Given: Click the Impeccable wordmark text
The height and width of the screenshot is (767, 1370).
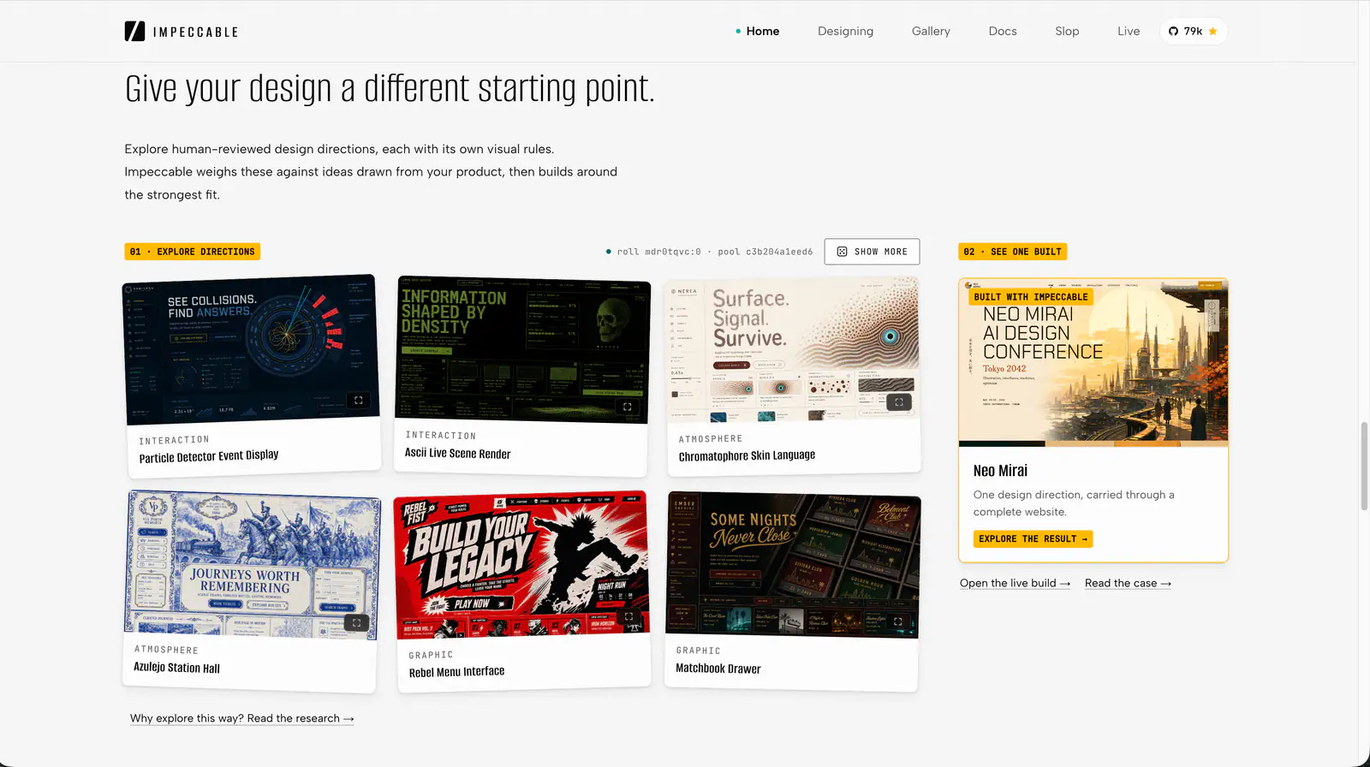Looking at the screenshot, I should 195,32.
